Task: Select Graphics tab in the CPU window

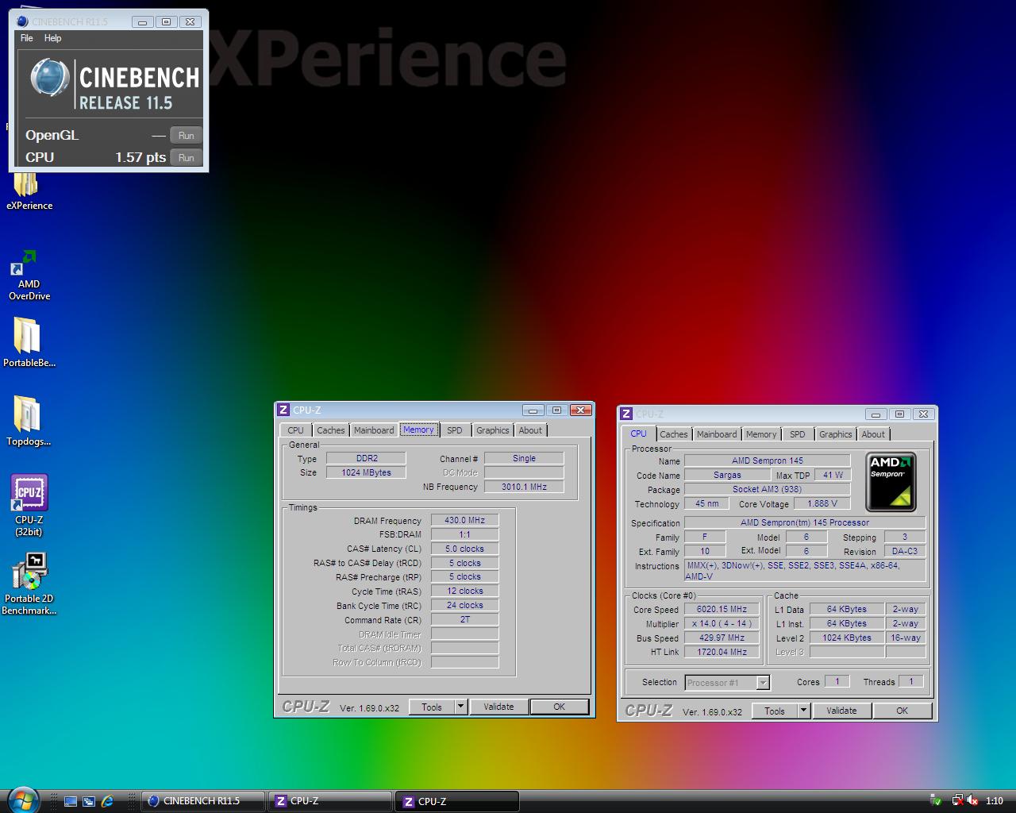Action: tap(836, 434)
